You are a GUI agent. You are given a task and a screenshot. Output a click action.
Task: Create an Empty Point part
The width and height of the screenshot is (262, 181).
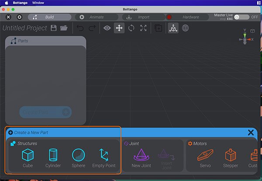104,157
